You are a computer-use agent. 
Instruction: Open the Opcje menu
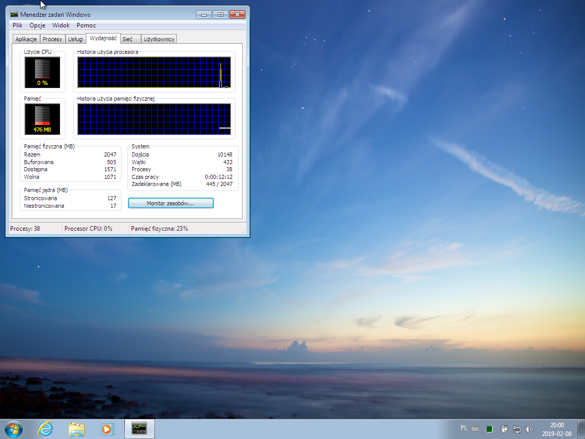pos(37,25)
